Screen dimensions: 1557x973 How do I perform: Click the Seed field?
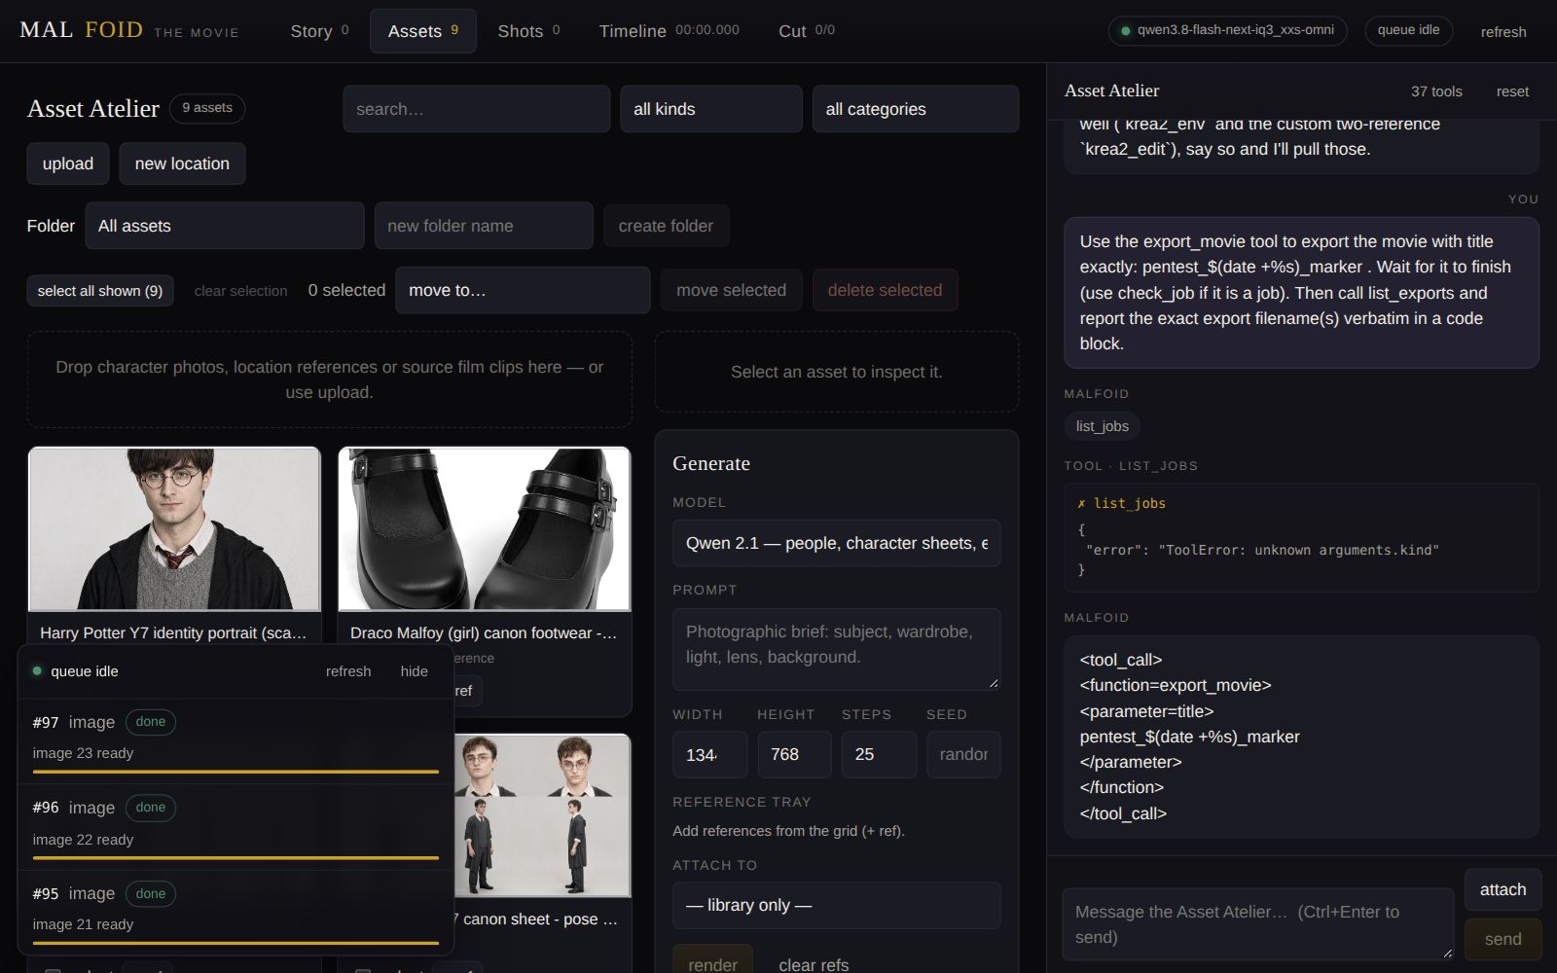tap(963, 754)
